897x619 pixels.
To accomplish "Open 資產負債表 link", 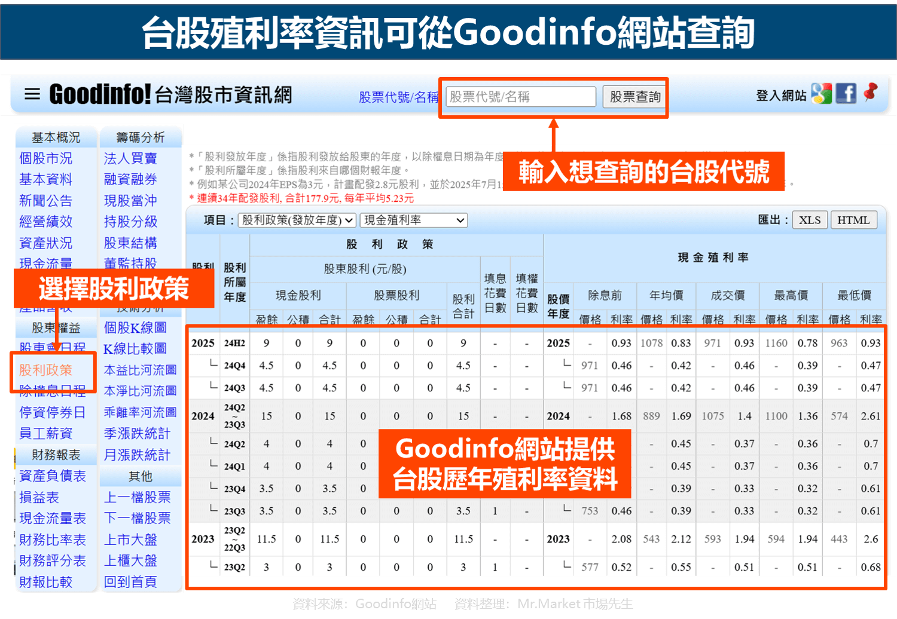I will pos(52,476).
